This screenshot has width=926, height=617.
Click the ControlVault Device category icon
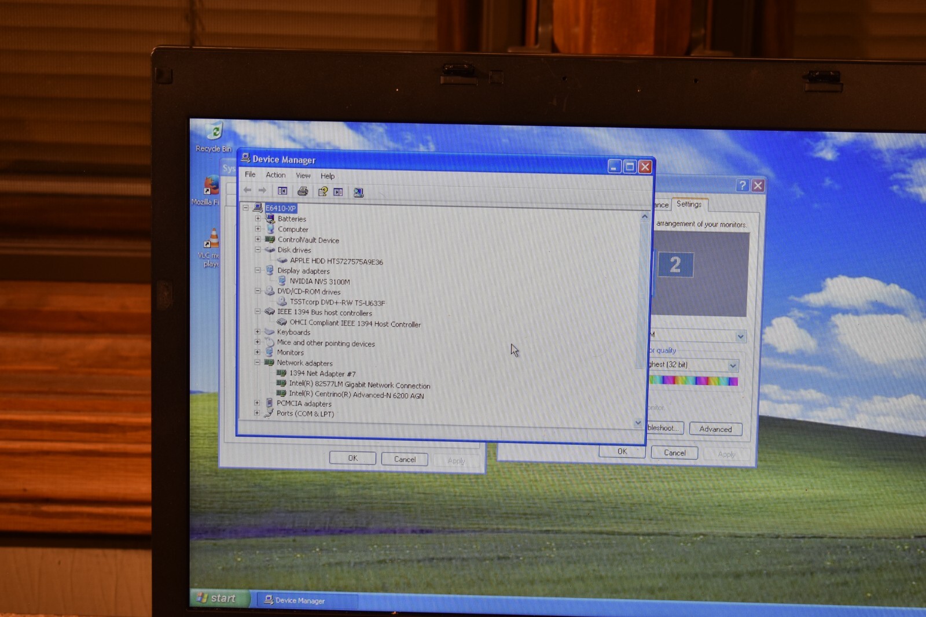tap(270, 239)
